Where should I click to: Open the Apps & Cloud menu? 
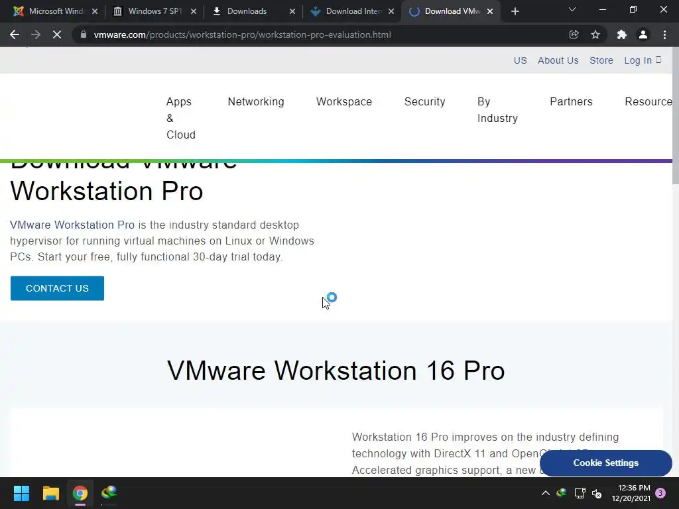pos(180,118)
